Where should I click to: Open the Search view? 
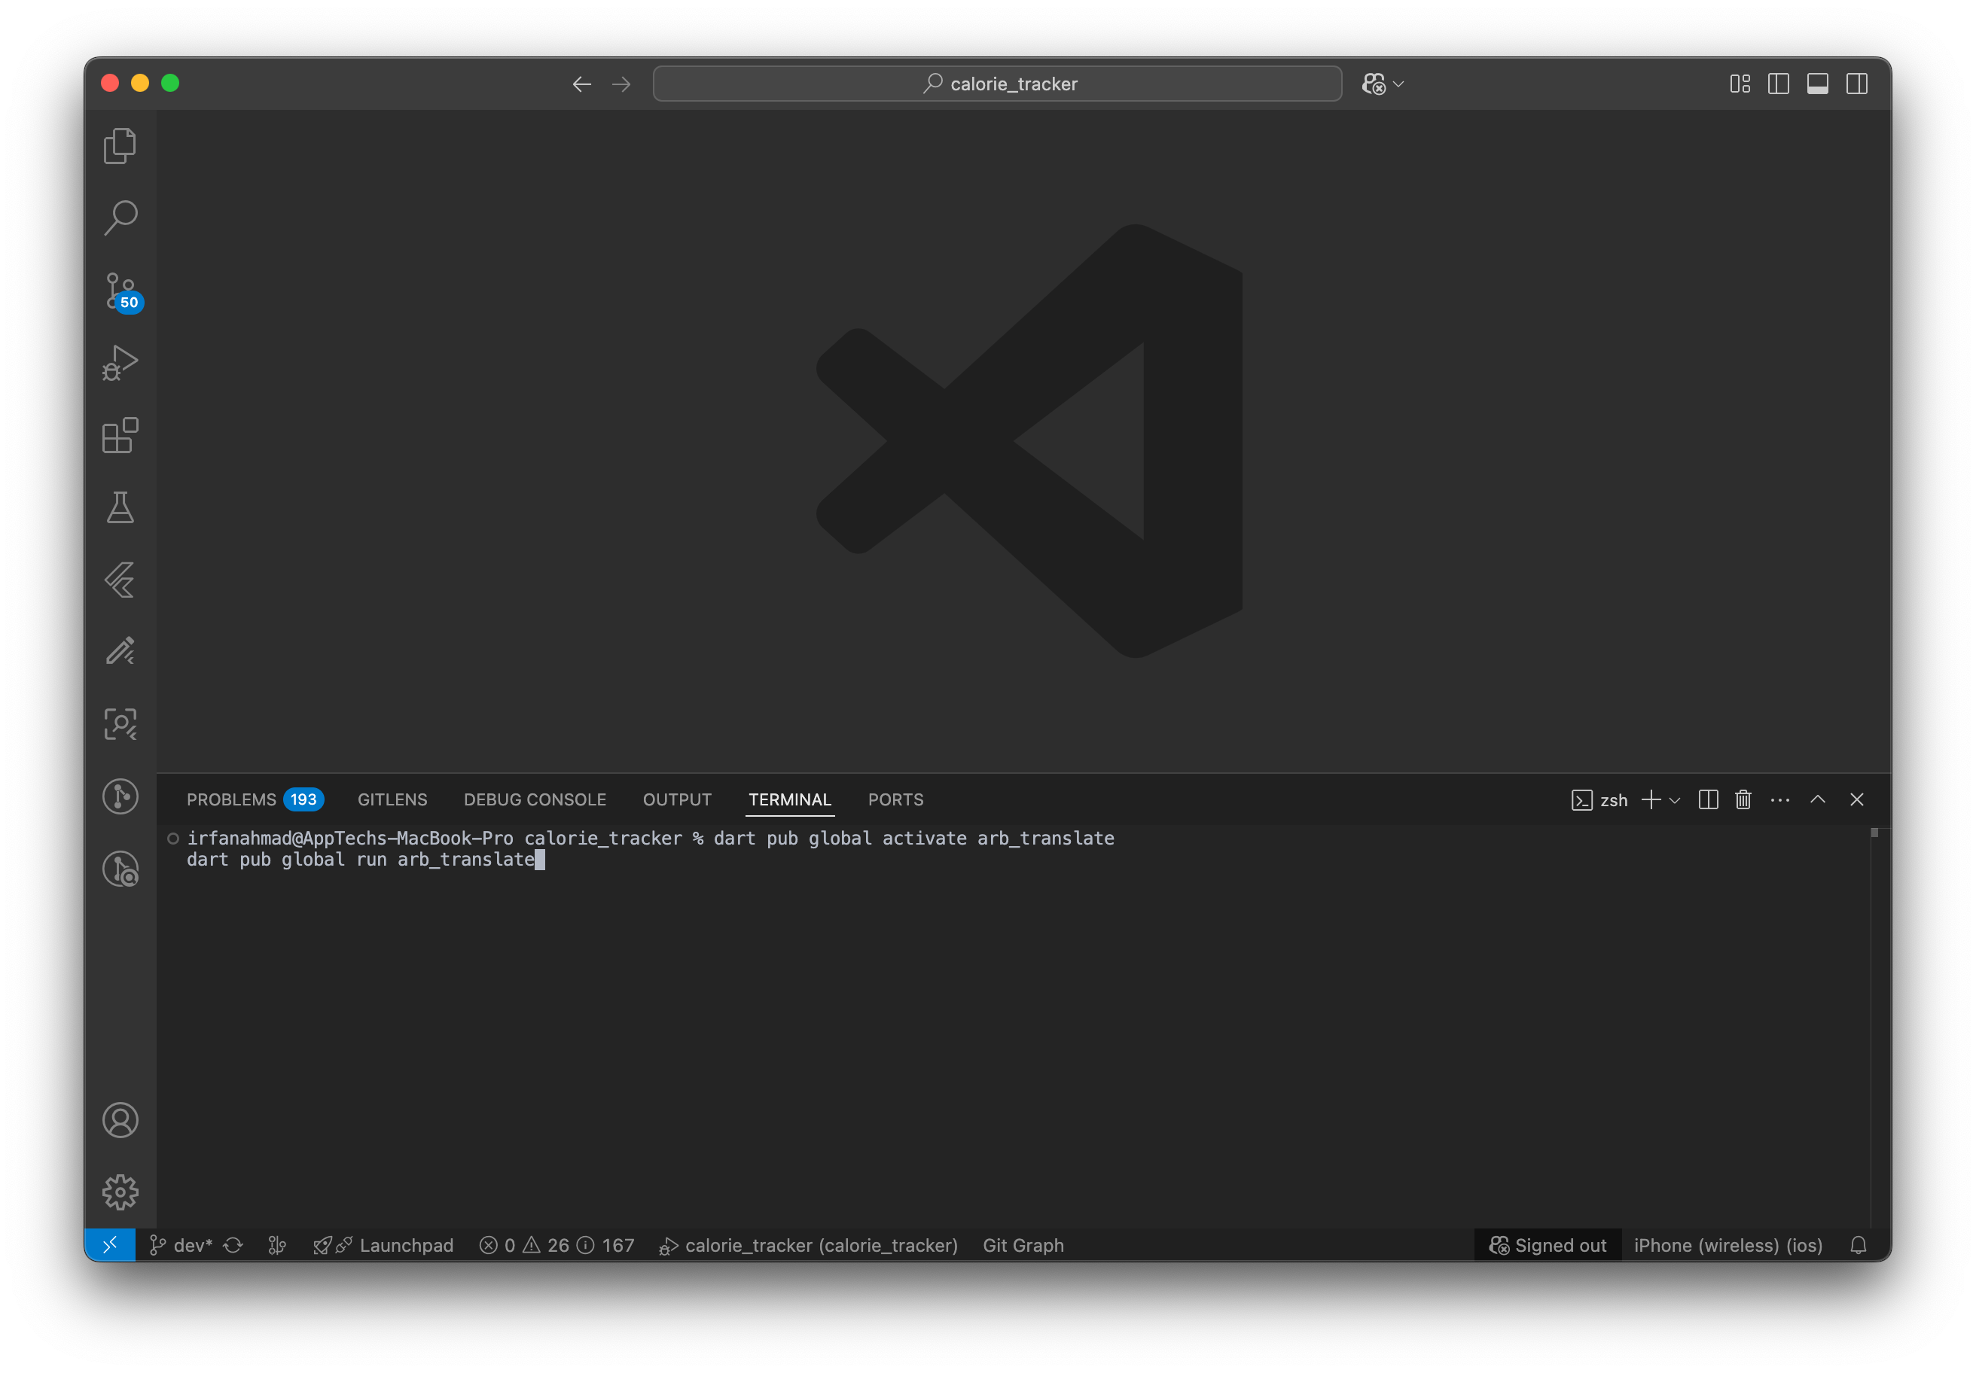pos(120,218)
